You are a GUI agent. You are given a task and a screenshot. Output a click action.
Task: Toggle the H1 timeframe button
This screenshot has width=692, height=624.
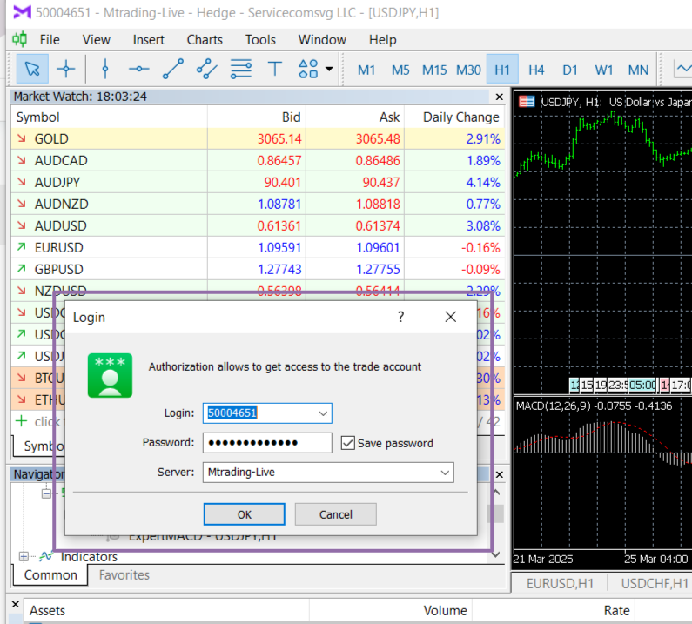[x=502, y=70]
